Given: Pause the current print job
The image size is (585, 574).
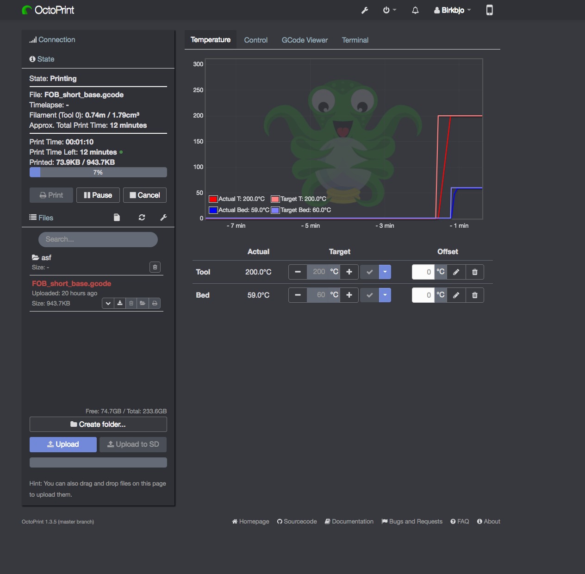Looking at the screenshot, I should click(x=98, y=195).
